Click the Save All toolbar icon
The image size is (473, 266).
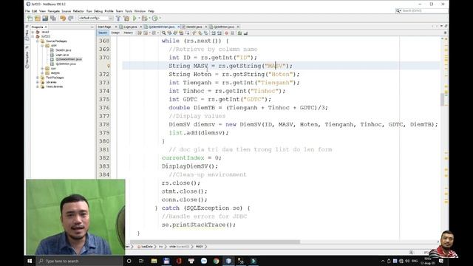tap(53, 18)
